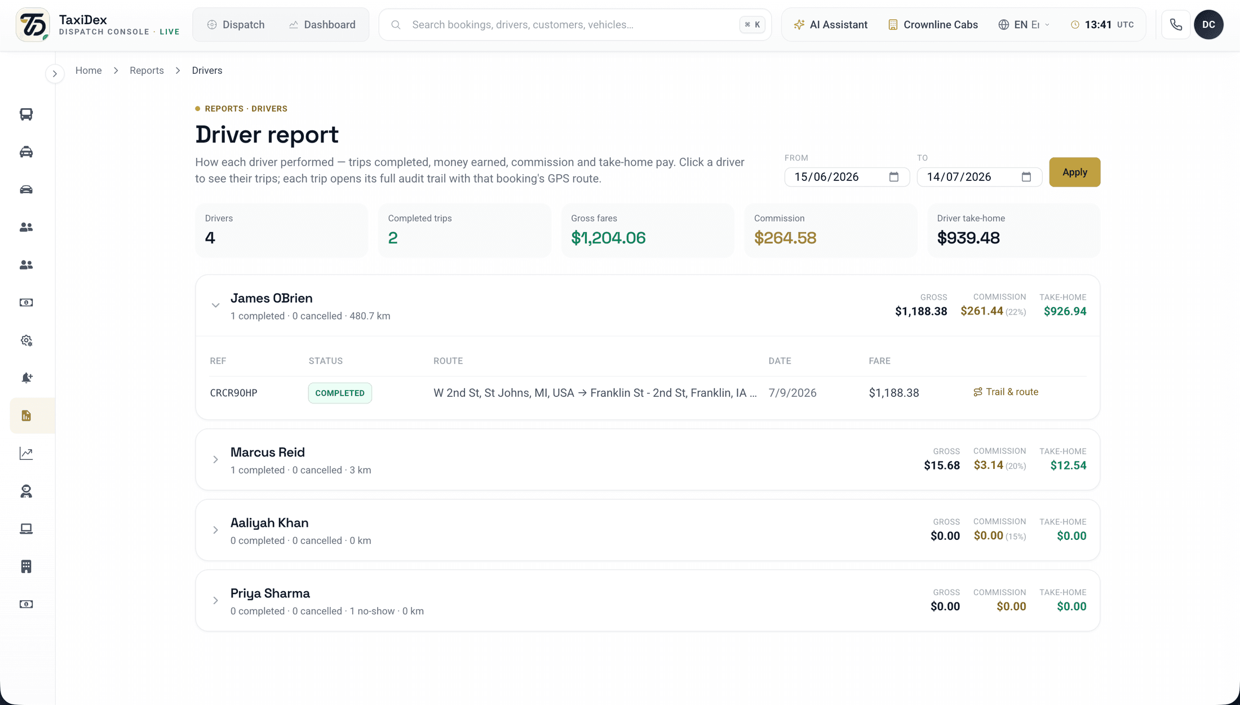Collapse James OBrien driver row

coord(215,305)
